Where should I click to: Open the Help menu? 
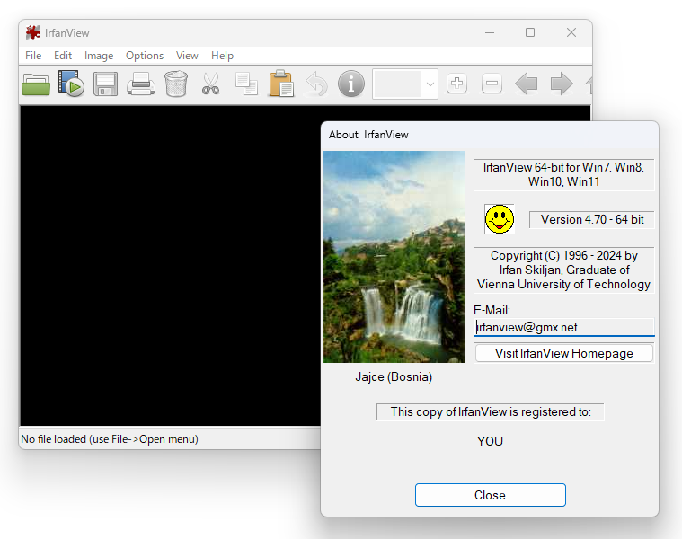click(x=222, y=56)
